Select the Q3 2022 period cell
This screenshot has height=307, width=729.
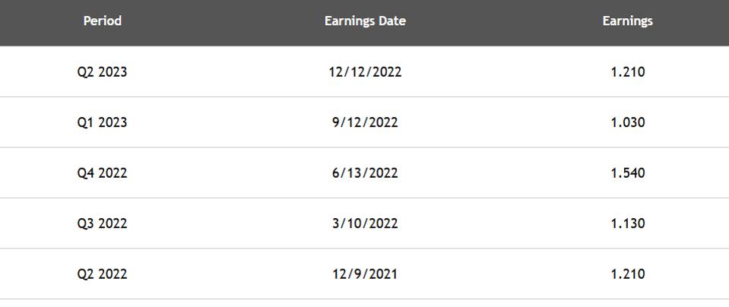pos(103,223)
